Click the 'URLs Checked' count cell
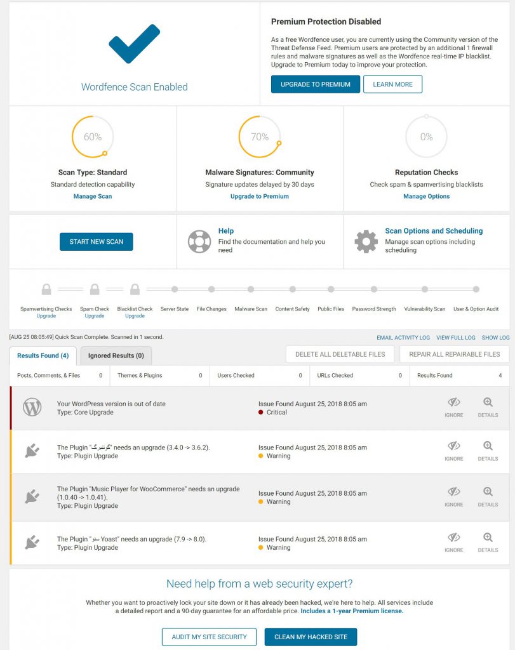The height and width of the screenshot is (650, 515). [359, 376]
